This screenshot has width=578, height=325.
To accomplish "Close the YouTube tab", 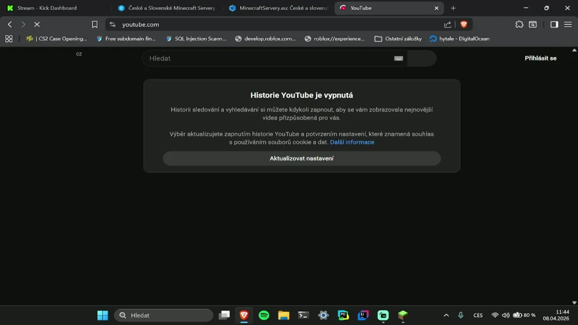I will 436,8.
